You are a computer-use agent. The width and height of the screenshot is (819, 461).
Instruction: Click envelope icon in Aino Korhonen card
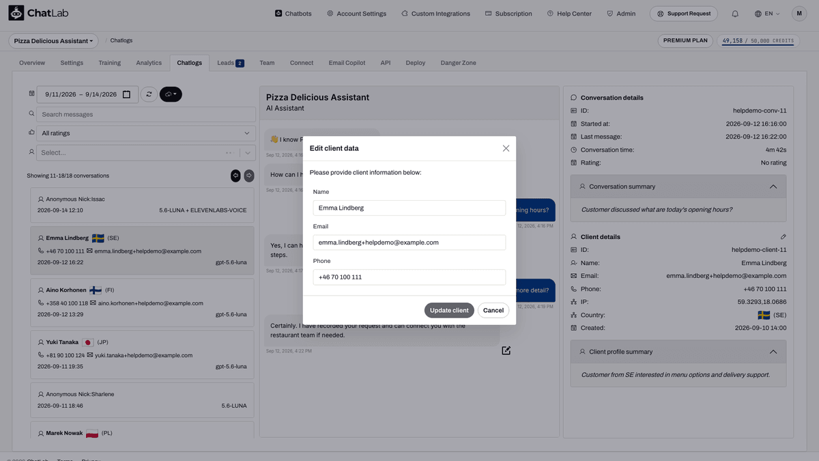[x=93, y=303]
